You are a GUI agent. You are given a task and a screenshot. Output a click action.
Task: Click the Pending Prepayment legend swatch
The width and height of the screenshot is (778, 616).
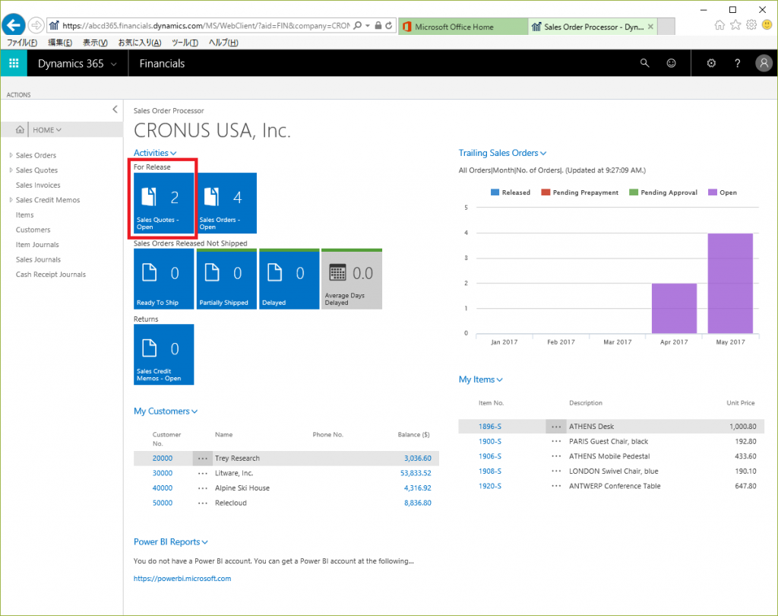coord(546,192)
